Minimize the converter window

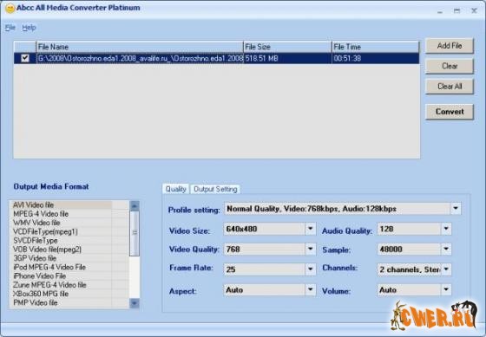click(440, 11)
